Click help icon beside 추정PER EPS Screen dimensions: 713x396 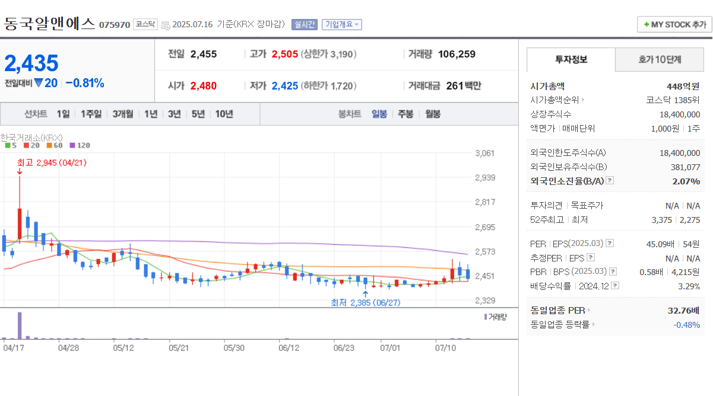tap(591, 258)
